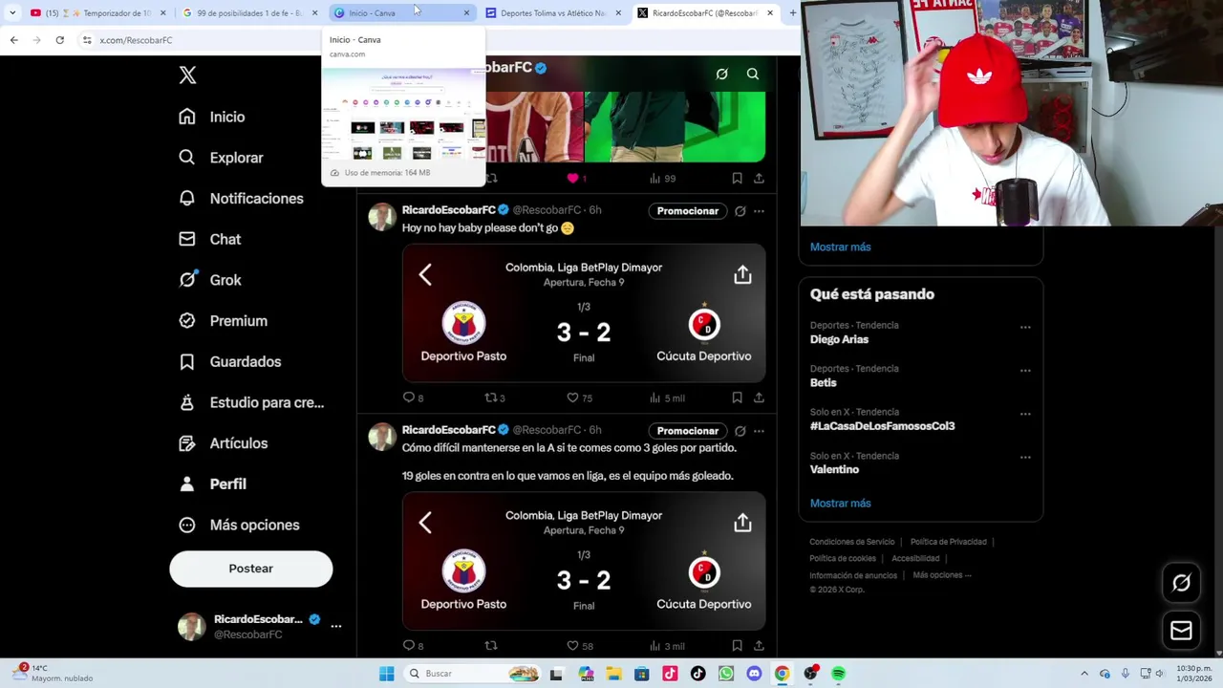This screenshot has width=1223, height=688.
Task: Open view stats on 'Cómo difícil' post (3 mil)
Action: click(669, 646)
